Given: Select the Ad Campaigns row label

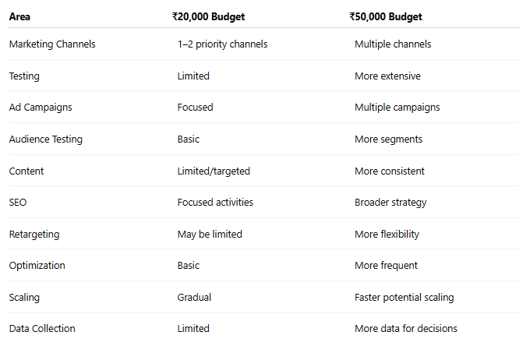Looking at the screenshot, I should click(x=41, y=108).
